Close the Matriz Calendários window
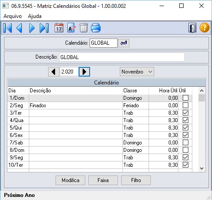Viewport: 212px width, 200px height. click(x=202, y=6)
